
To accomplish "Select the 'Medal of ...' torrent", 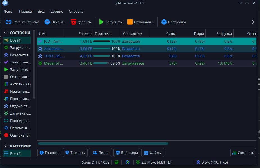I will coord(147,63).
